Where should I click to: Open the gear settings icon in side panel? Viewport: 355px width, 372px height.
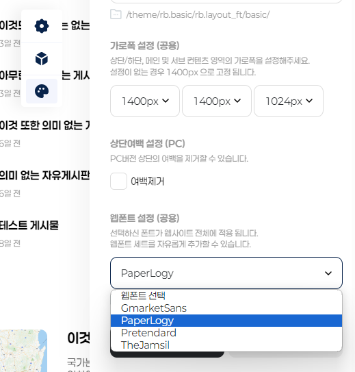42,26
